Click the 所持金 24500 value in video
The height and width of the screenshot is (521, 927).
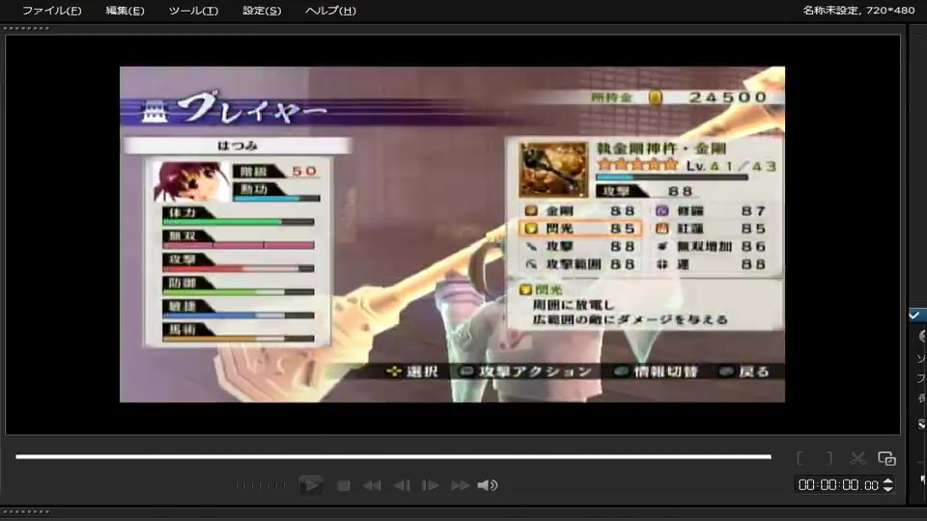(679, 97)
